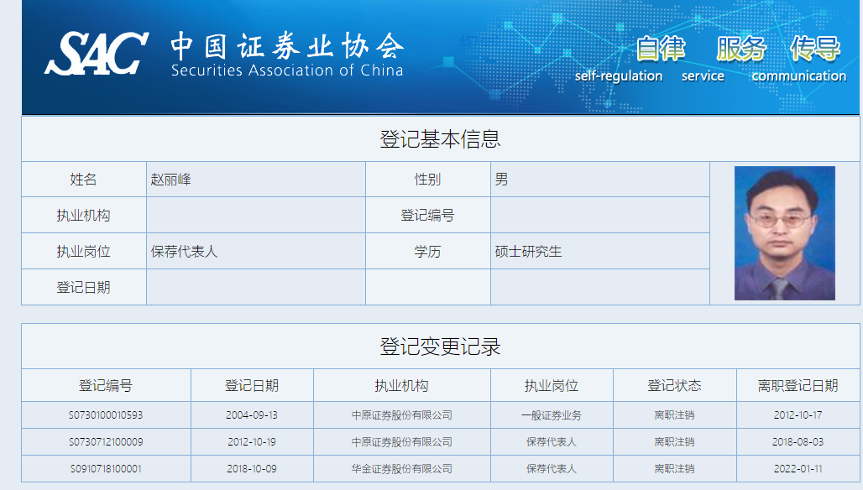Click the 登记基本信息 section heading
Image resolution: width=863 pixels, height=490 pixels.
(x=440, y=138)
